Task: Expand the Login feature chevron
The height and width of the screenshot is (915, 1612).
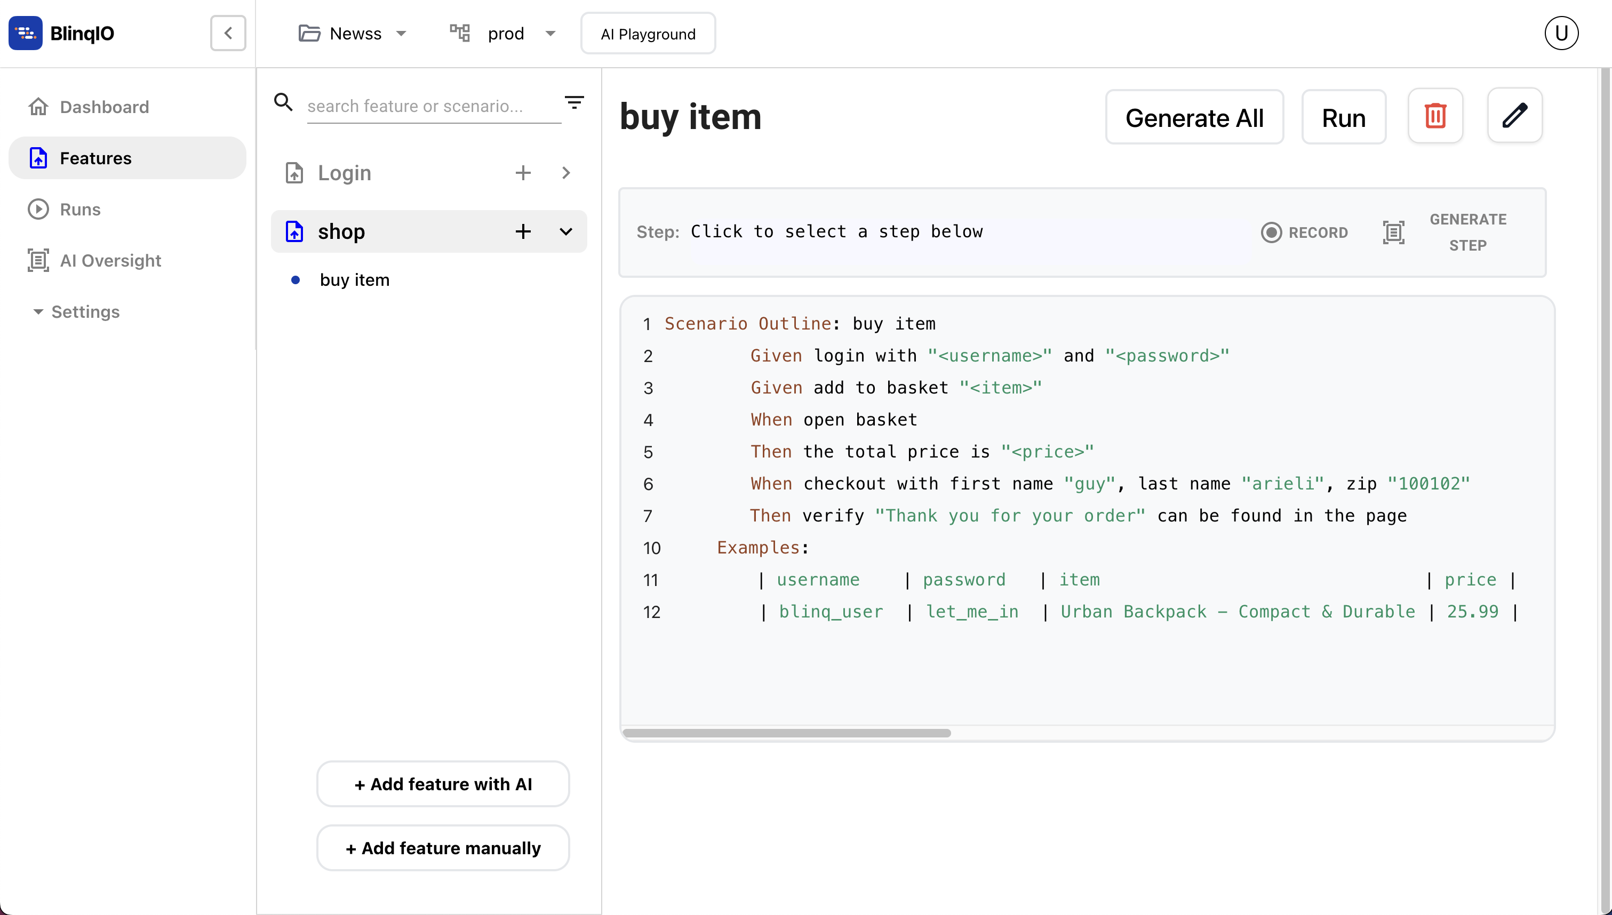Action: pyautogui.click(x=565, y=173)
